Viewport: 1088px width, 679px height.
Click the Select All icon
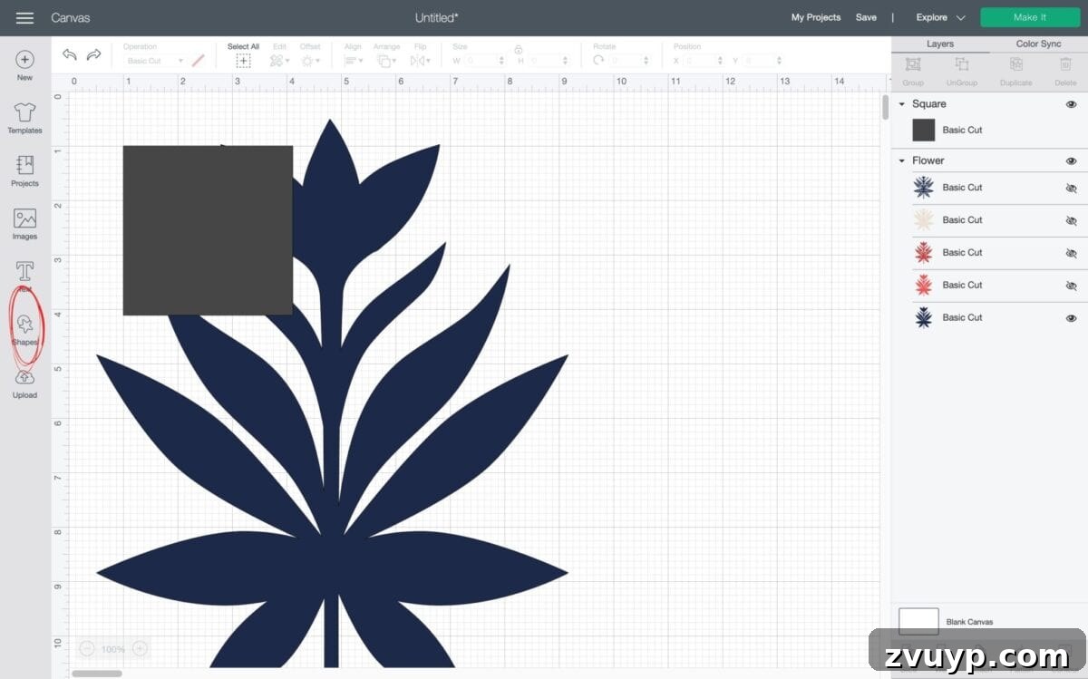click(243, 61)
